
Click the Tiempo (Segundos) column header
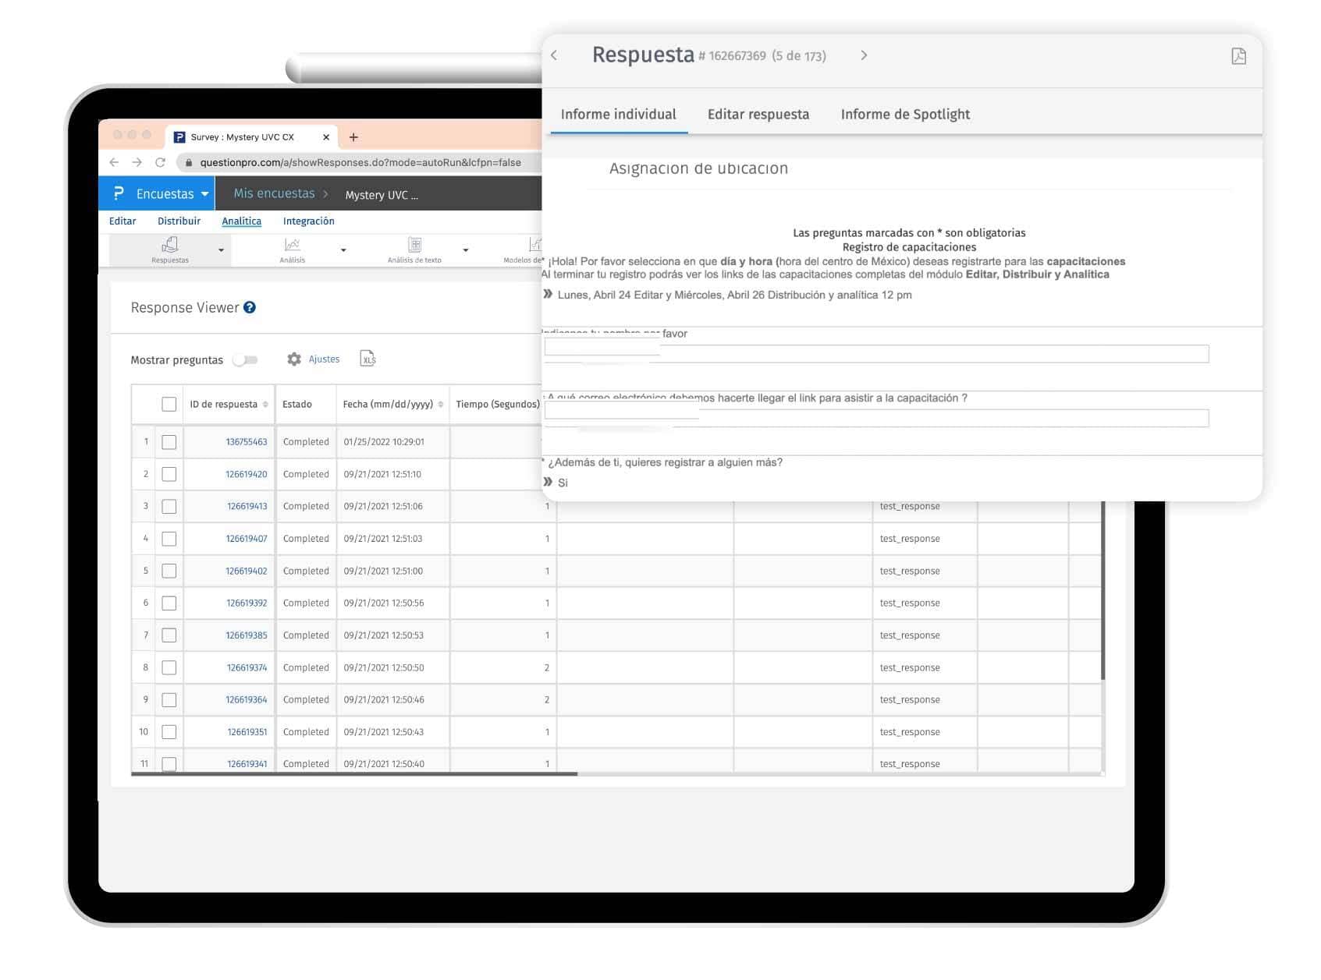click(x=498, y=404)
